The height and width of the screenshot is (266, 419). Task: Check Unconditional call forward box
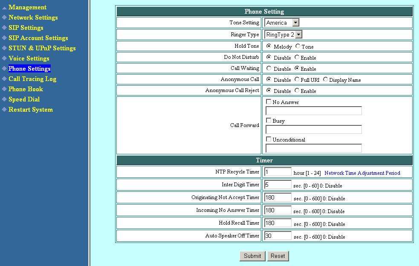click(269, 139)
